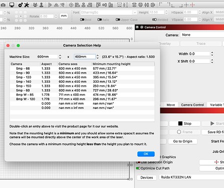Click Machine Size 600mm width stepper arrows

(x=60, y=57)
